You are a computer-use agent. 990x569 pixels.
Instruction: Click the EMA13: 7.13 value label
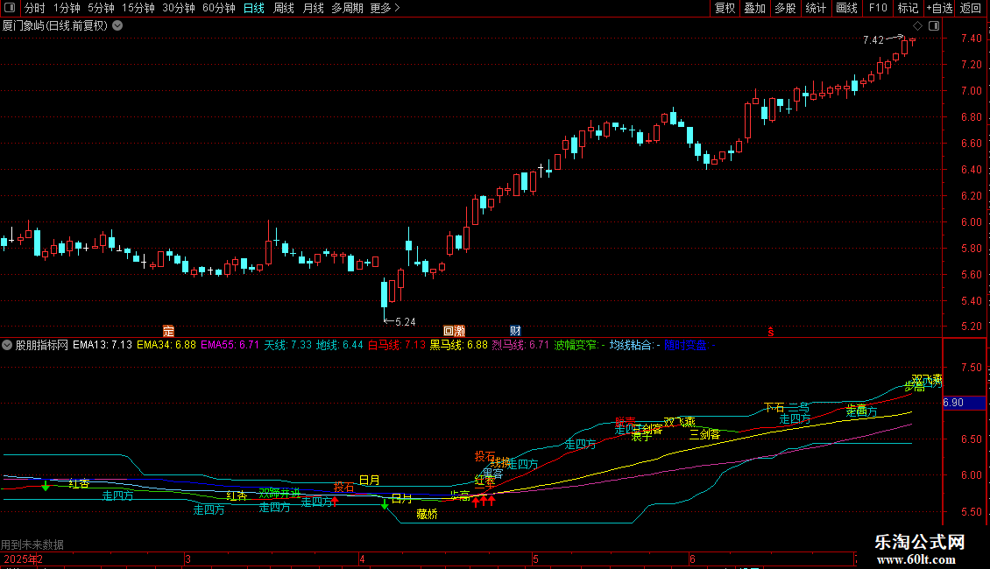tap(103, 345)
